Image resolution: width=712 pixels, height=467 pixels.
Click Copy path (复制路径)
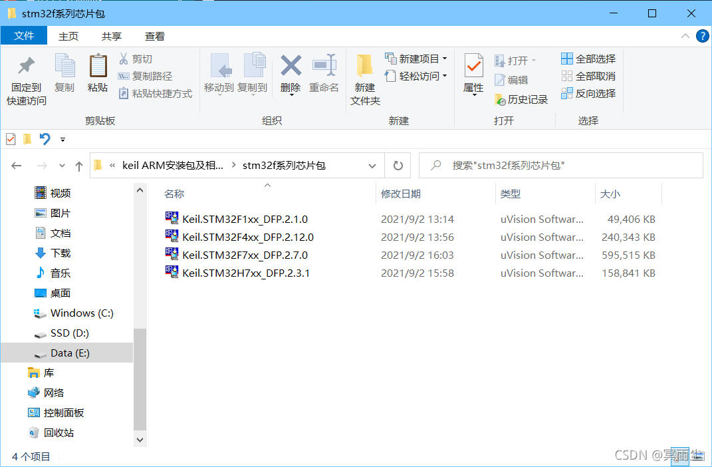[146, 76]
